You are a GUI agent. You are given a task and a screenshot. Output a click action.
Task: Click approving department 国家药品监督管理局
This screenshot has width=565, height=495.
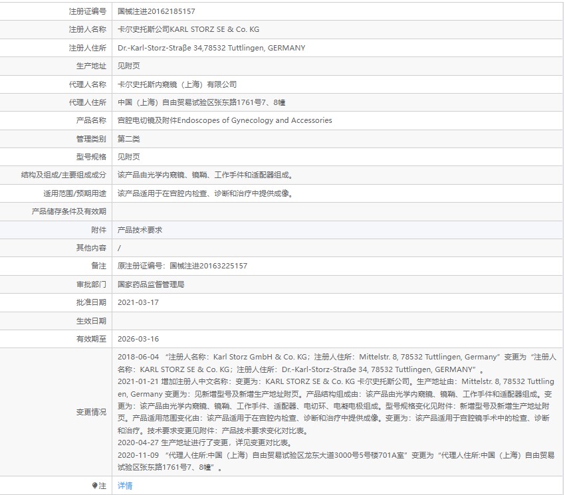tap(151, 284)
